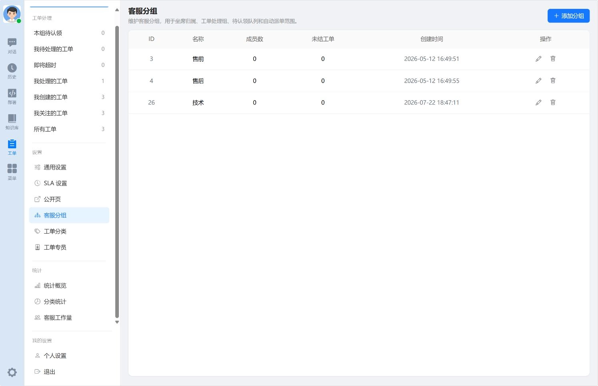The height and width of the screenshot is (386, 598).
Task: Edit the 售前 group with pencil icon
Action: click(538, 59)
